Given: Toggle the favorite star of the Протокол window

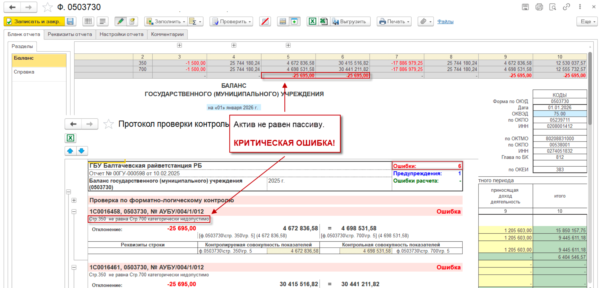Looking at the screenshot, I should point(108,124).
